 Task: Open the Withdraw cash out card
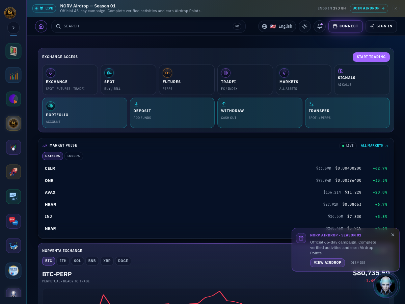260,113
